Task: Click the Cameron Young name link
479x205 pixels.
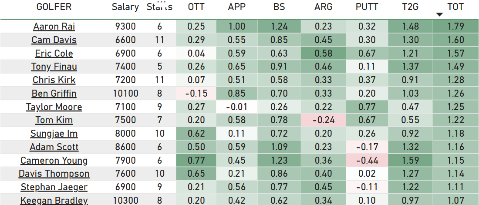Action: [x=54, y=161]
